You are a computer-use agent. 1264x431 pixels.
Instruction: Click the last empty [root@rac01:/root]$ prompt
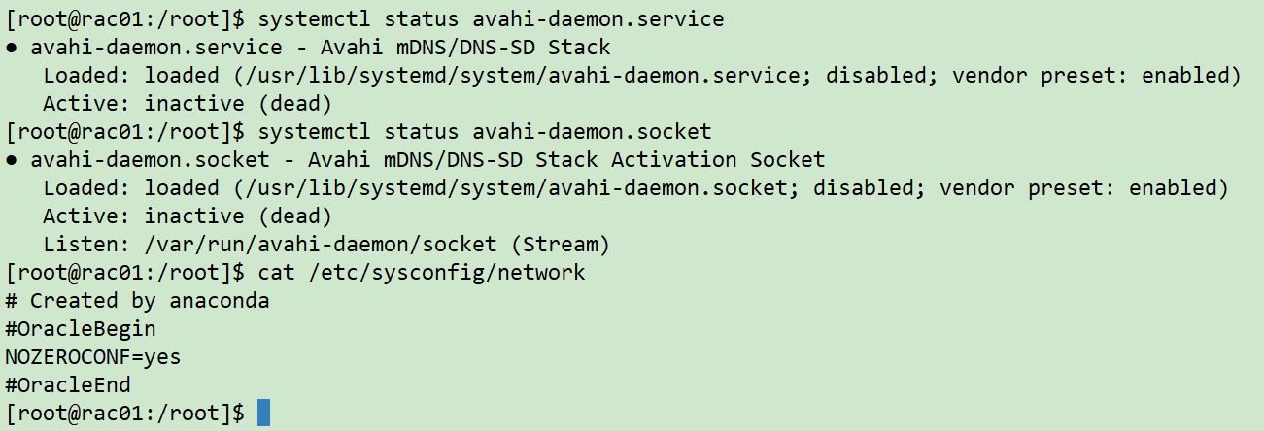coord(125,413)
